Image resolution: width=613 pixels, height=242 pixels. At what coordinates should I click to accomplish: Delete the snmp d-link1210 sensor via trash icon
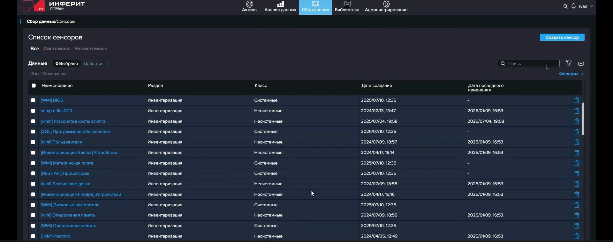577,111
